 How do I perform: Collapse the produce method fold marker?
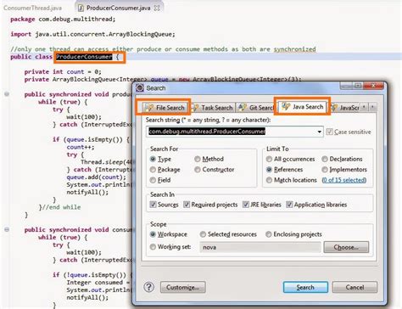tap(7, 94)
